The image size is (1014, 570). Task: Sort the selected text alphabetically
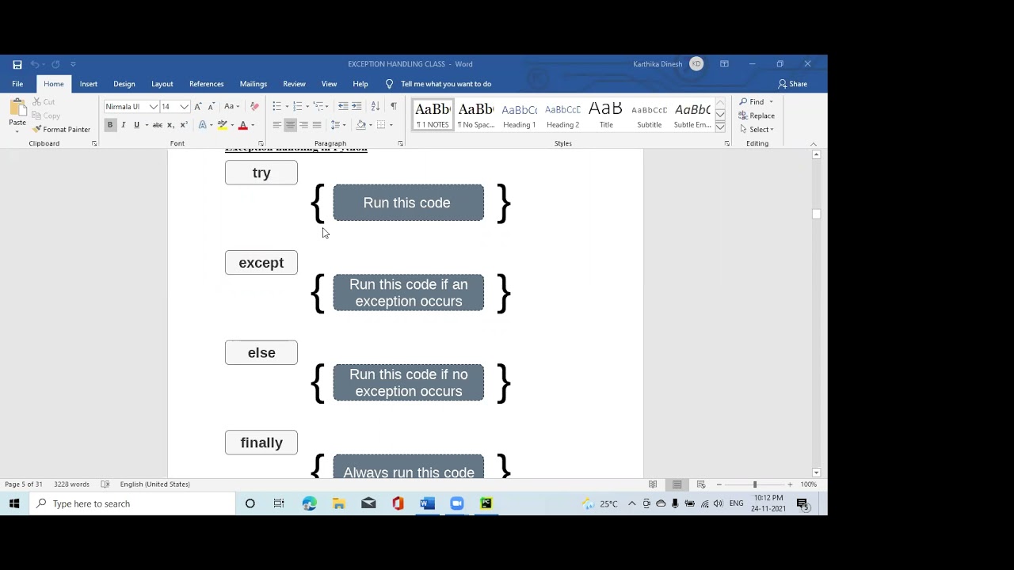(375, 106)
